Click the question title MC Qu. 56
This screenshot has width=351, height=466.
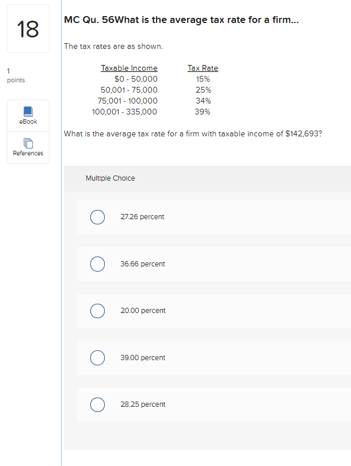(x=181, y=20)
